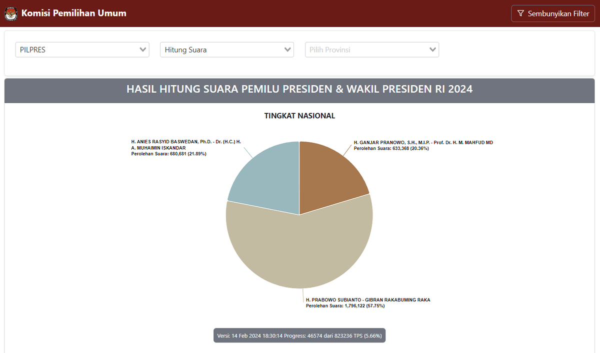The height and width of the screenshot is (353, 600).
Task: Click the KPU logo in the header
Action: pyautogui.click(x=11, y=14)
